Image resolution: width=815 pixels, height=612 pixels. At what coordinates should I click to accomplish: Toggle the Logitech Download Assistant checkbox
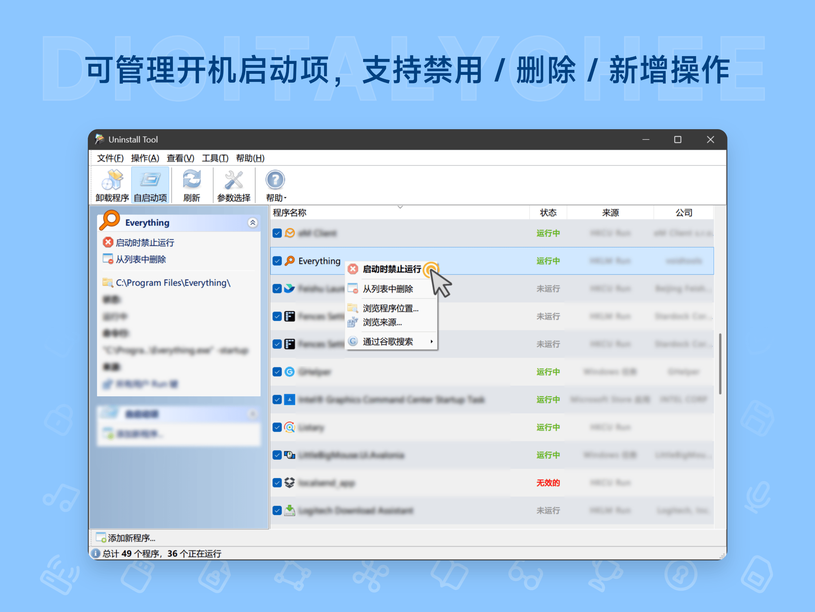point(277,510)
